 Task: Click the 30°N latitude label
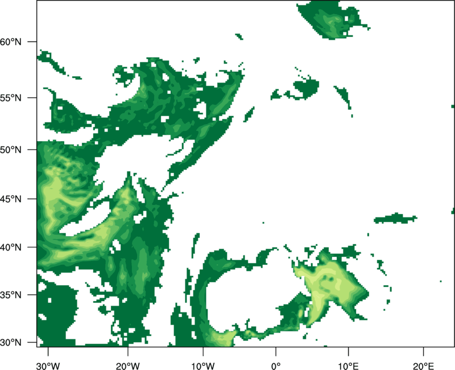[x=11, y=343]
